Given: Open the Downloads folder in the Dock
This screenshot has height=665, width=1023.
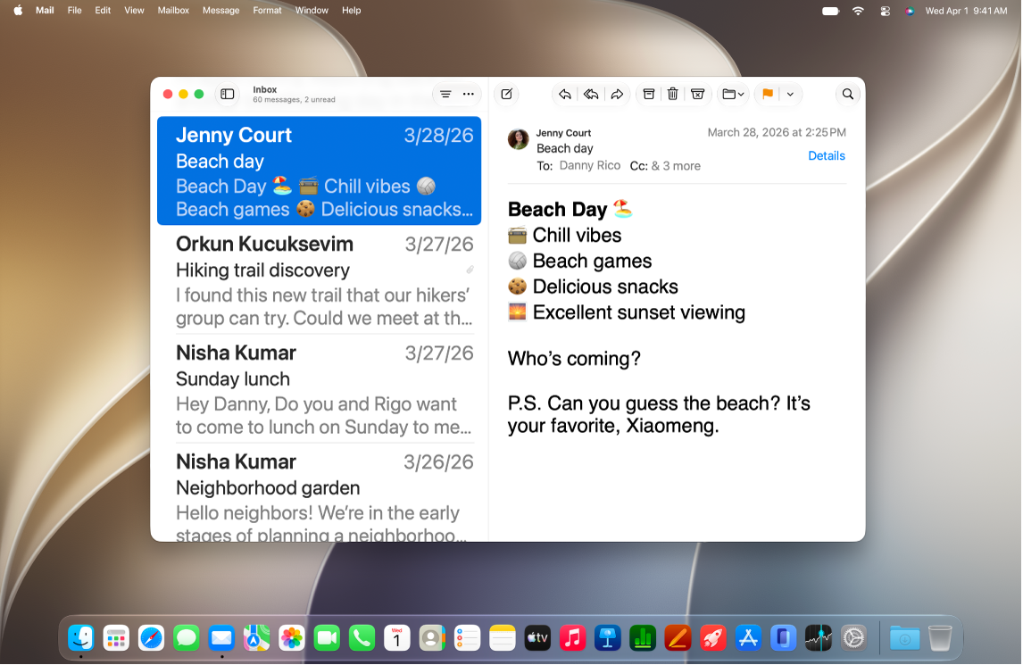Looking at the screenshot, I should click(x=905, y=637).
